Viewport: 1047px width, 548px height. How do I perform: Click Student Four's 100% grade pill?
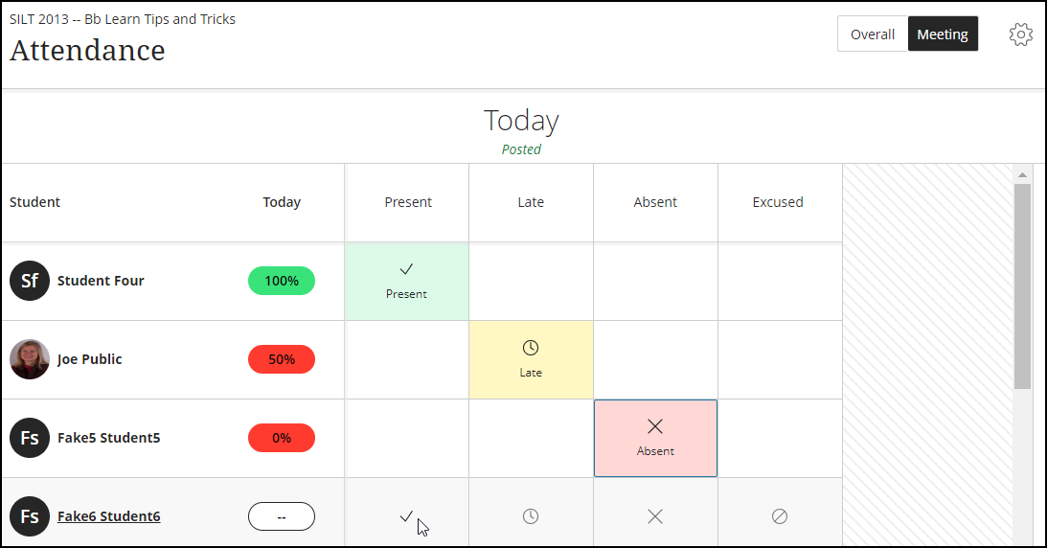point(282,281)
